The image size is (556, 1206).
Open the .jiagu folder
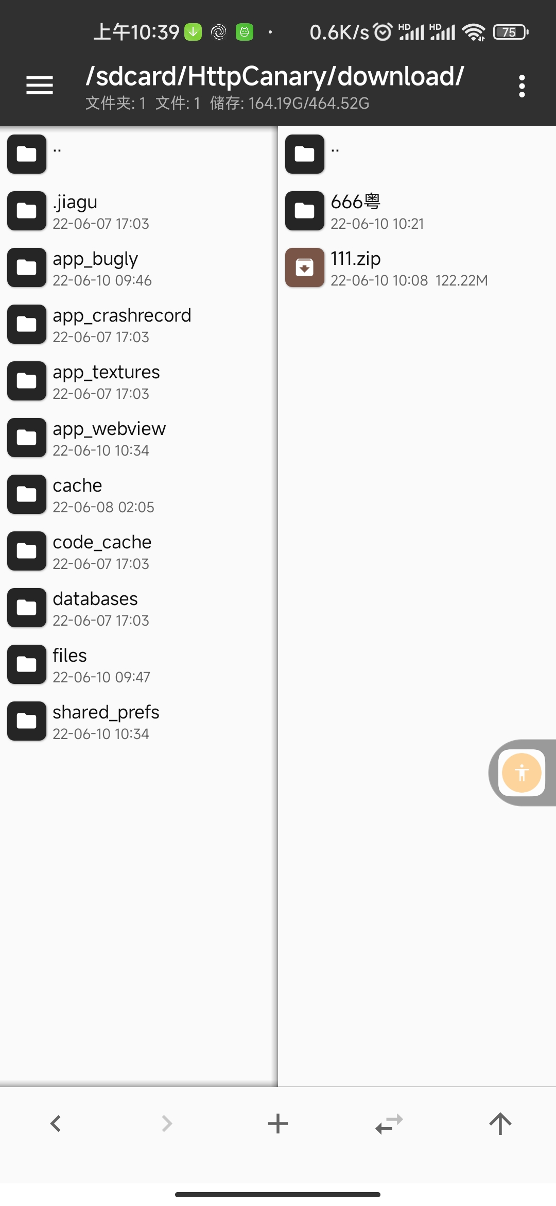(x=139, y=211)
